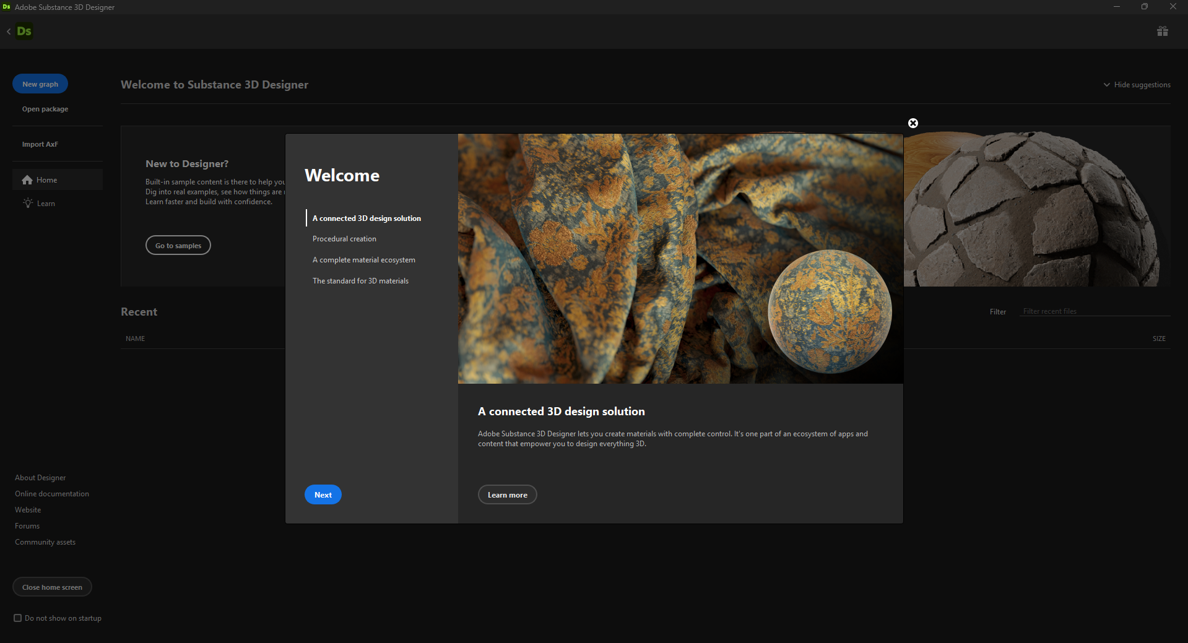Select the Procedural creation tab
Screen dimensions: 1188x643
[x=344, y=239]
